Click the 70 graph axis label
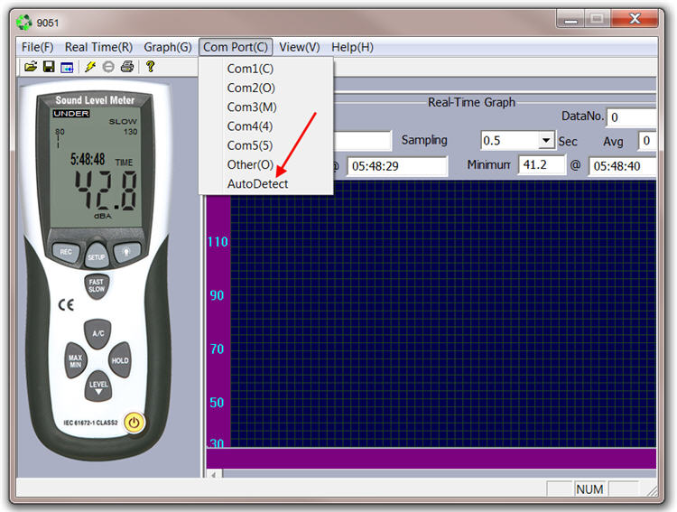The image size is (677, 512). [x=218, y=349]
